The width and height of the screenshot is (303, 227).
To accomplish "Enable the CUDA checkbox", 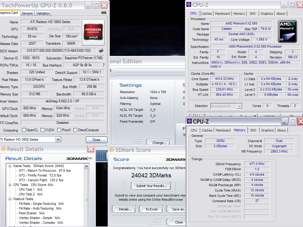I will pyautogui.click(x=43, y=130).
